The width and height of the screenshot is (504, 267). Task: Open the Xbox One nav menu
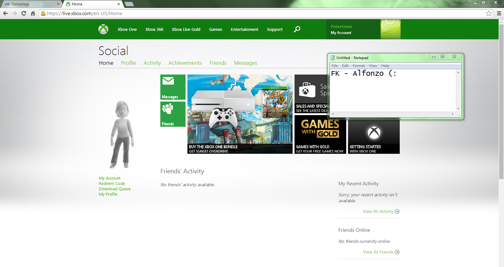pyautogui.click(x=127, y=29)
